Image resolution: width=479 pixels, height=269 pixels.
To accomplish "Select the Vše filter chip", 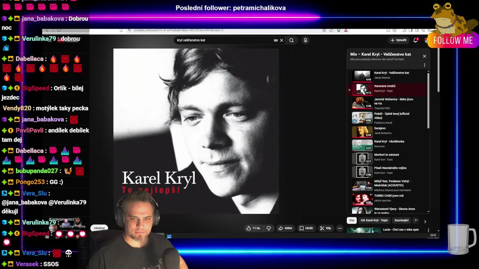I will [x=352, y=220].
